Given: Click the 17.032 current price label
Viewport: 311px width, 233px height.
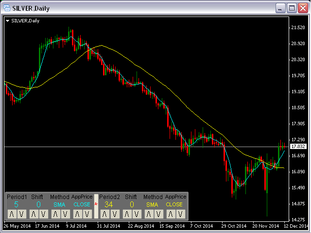Looking at the screenshot, I should (297, 146).
